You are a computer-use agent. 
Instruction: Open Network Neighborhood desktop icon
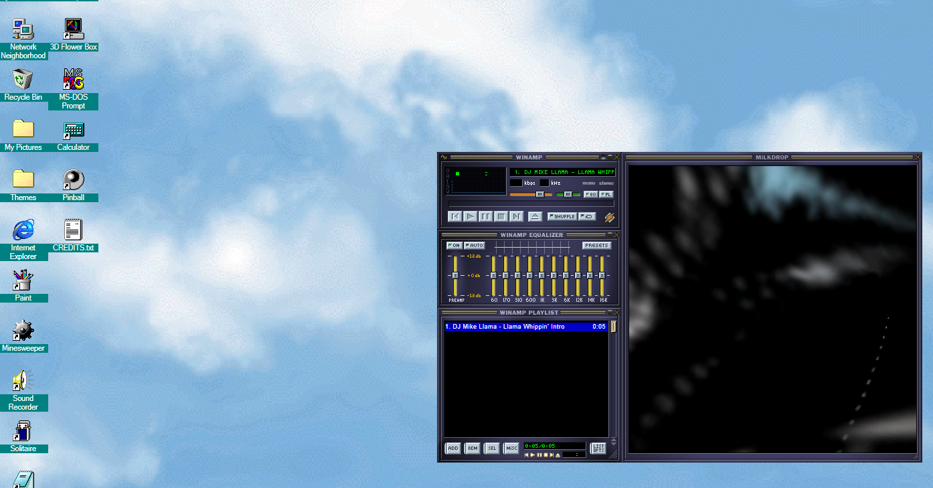tap(23, 39)
